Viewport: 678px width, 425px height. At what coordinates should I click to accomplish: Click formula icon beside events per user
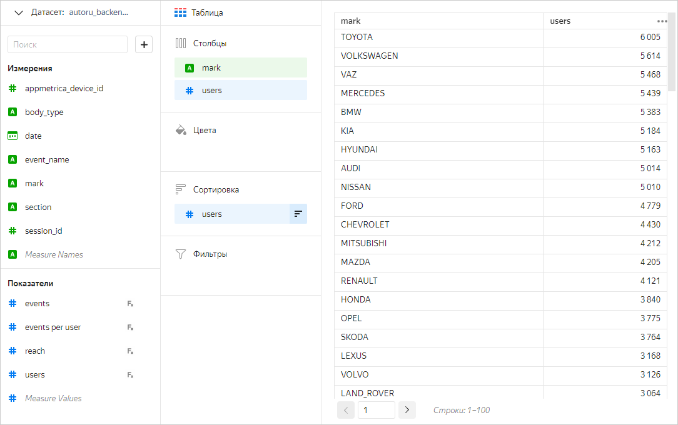point(130,327)
